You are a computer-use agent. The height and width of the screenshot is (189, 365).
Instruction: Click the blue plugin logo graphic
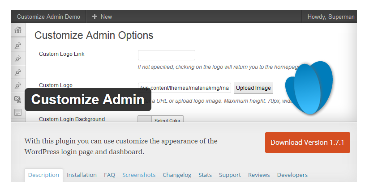pyautogui.click(x=309, y=88)
